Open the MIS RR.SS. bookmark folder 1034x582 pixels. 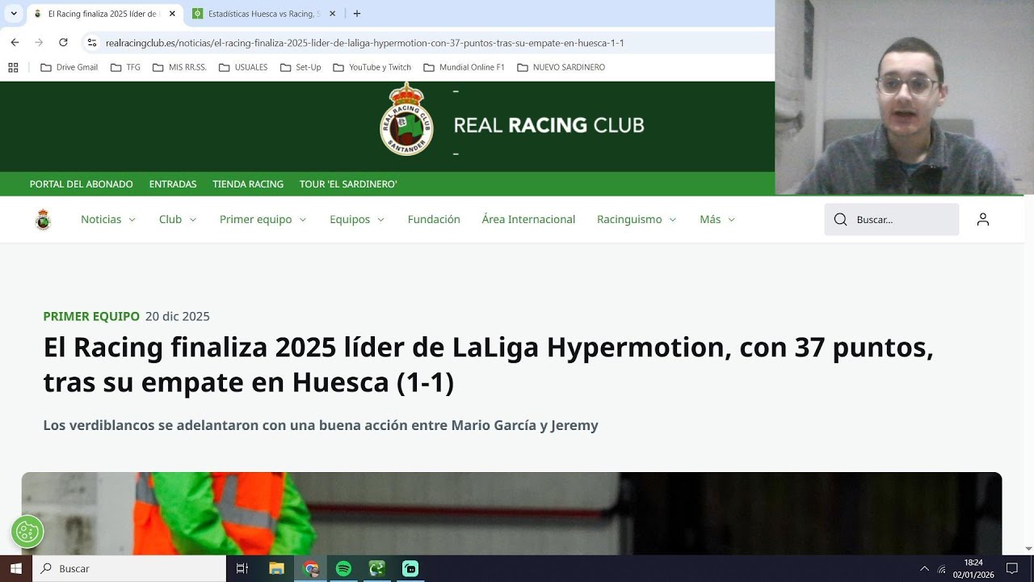(x=179, y=67)
